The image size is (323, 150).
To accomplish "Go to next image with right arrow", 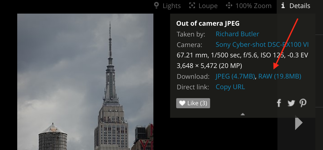I will (299, 123).
